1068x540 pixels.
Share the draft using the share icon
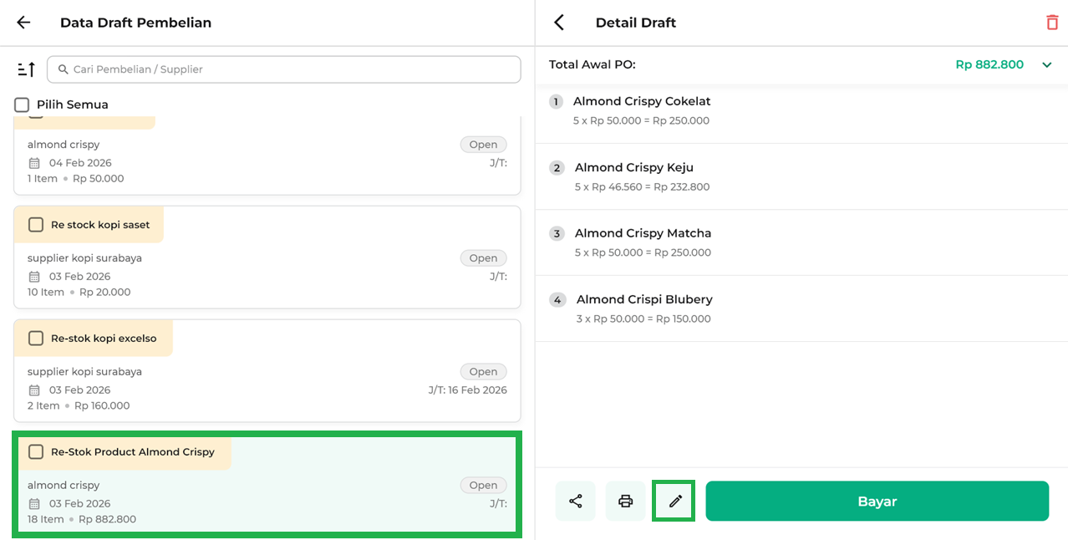575,502
